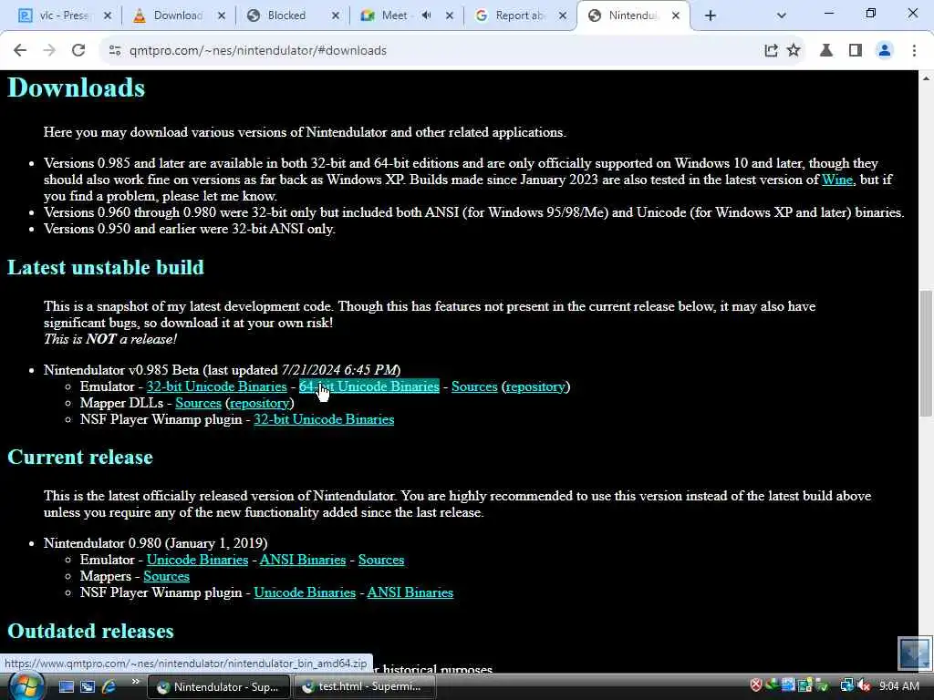Open Mapper DLLs Sources link

pyautogui.click(x=198, y=403)
